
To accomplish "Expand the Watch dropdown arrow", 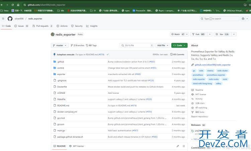I will pyautogui.click(x=187, y=34).
